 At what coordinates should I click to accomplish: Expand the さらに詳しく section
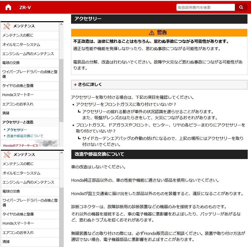159,84
